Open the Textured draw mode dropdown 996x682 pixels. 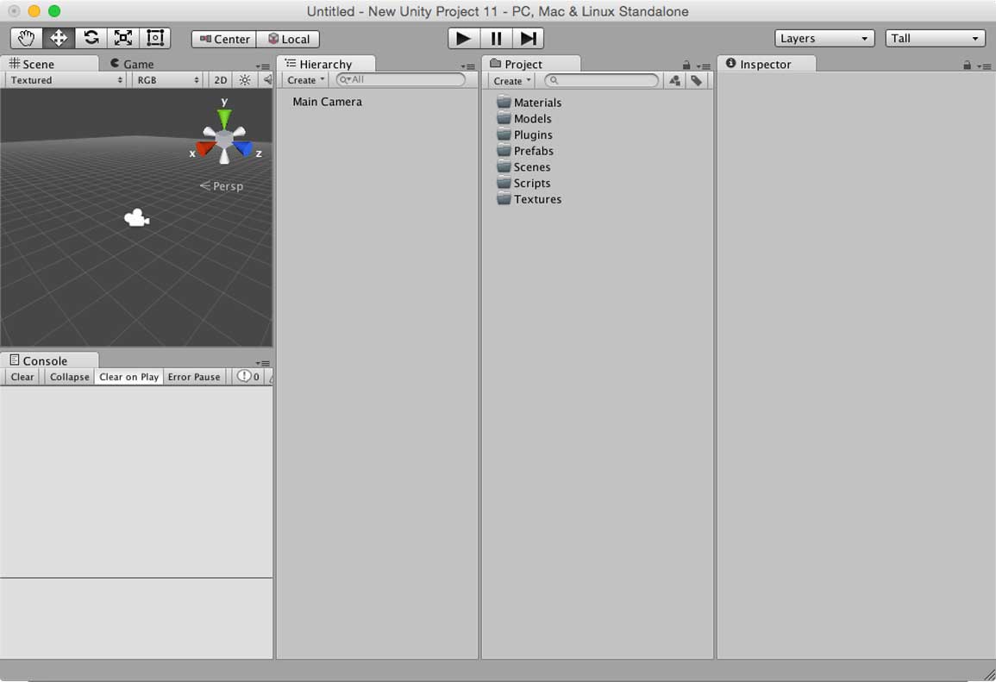tap(66, 80)
